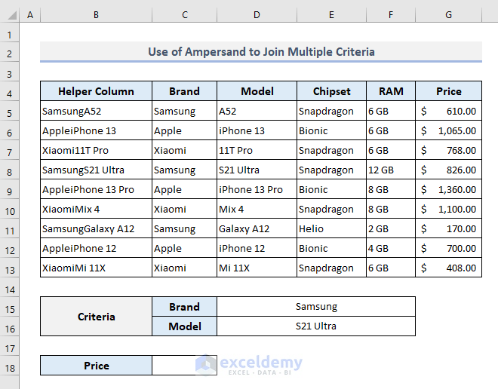Viewport: 498px width, 389px height.
Task: Select price cell '700.00'
Action: [448, 249]
